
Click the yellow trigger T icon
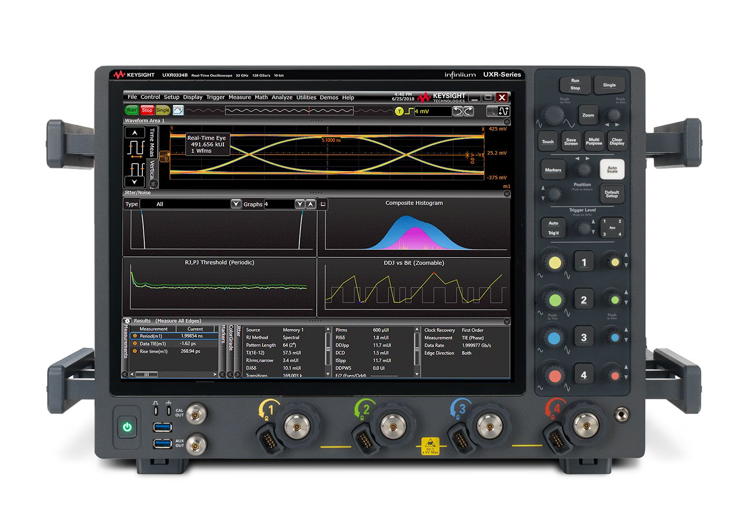(x=399, y=111)
